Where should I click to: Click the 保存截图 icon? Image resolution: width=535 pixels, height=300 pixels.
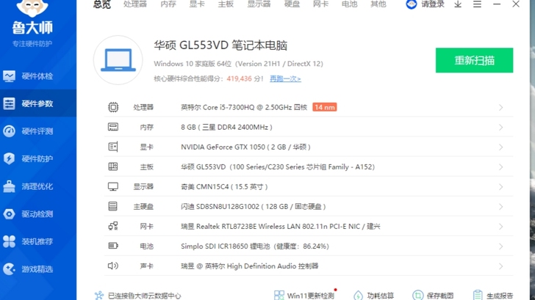(417, 296)
